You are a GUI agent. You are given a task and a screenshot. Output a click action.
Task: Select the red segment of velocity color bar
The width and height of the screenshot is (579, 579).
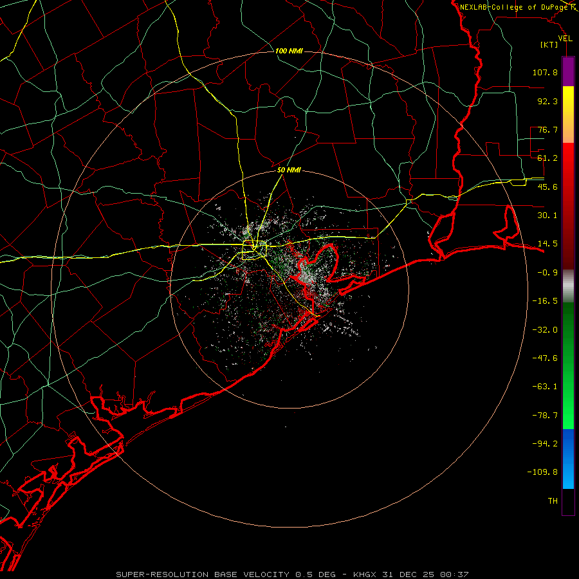tap(568, 206)
